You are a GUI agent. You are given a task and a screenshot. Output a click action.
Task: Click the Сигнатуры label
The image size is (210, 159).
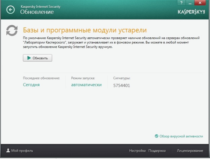click(122, 78)
